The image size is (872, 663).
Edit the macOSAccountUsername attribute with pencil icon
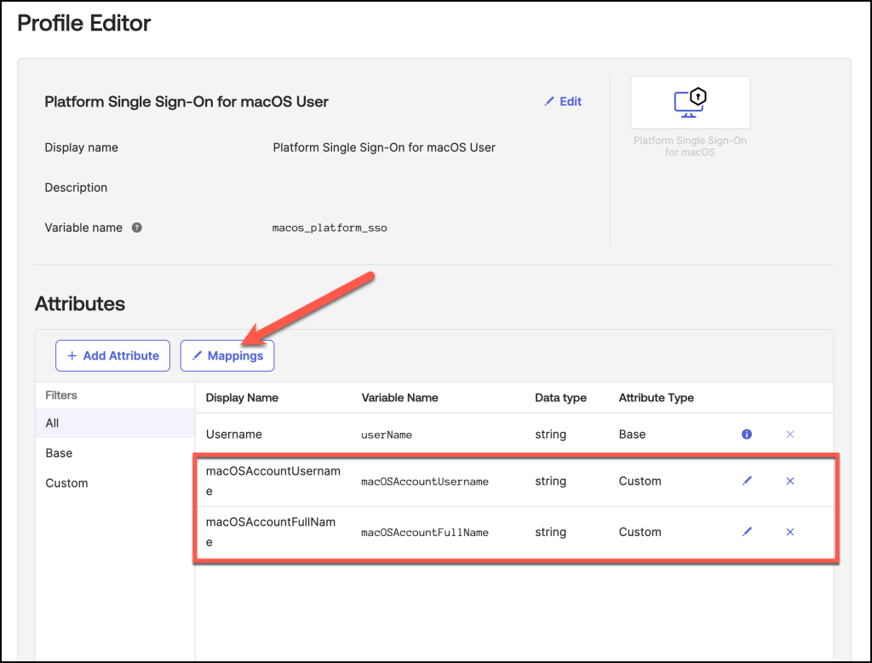pyautogui.click(x=747, y=481)
